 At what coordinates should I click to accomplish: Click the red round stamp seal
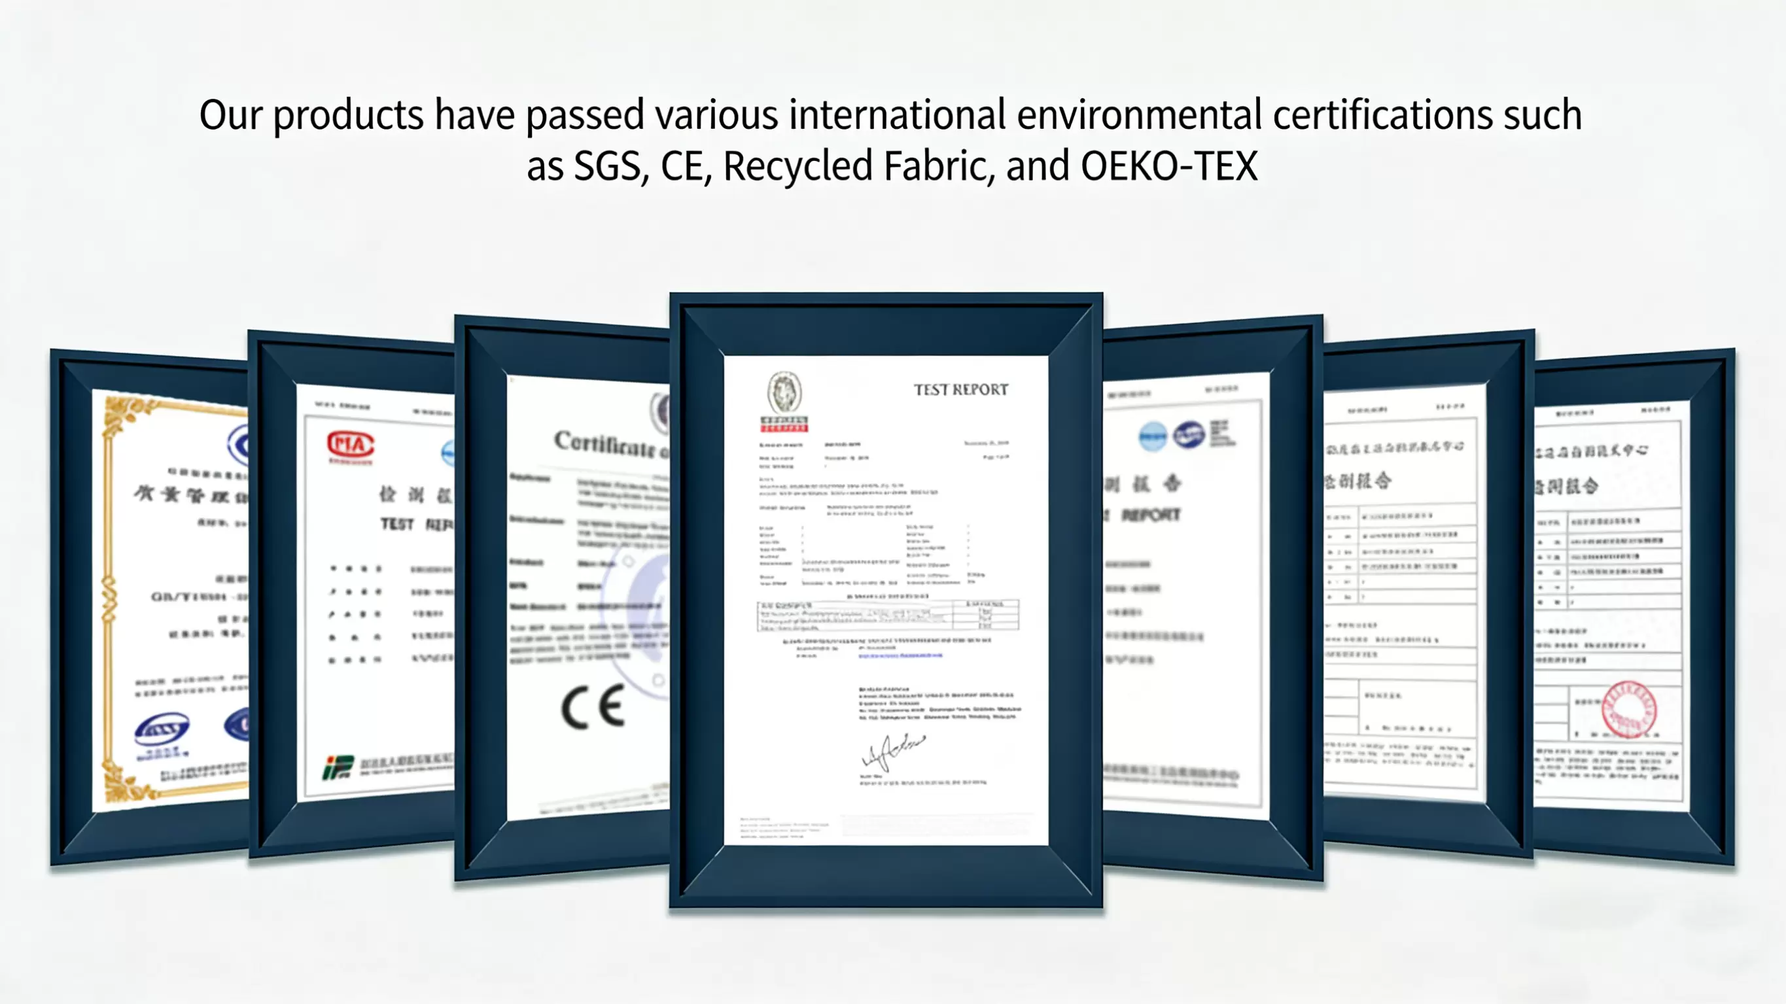coord(1628,709)
